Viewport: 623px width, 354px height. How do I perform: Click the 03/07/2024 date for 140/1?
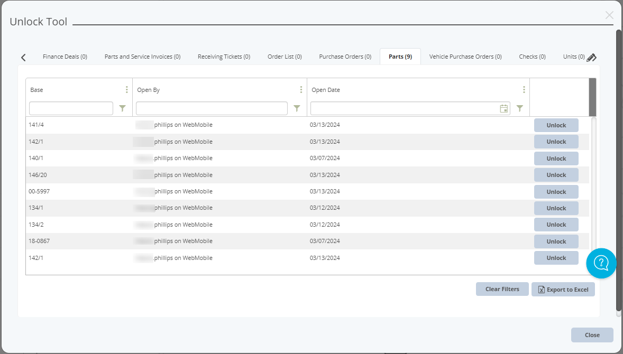325,158
